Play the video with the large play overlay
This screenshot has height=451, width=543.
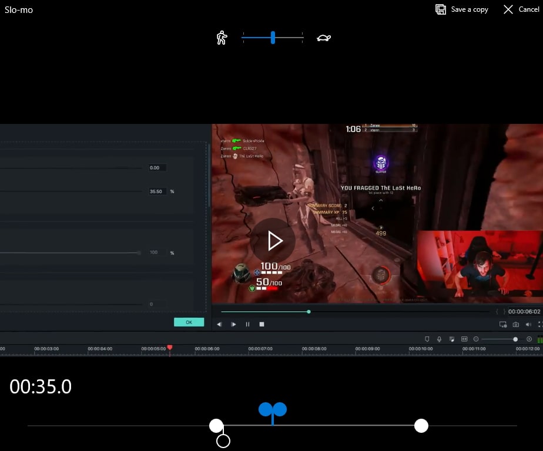coord(273,241)
